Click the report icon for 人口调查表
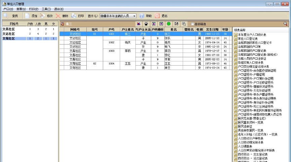Viewport: 291px width, 162px height. [236, 146]
